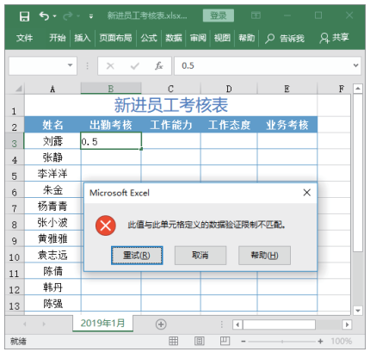370x352 pixels.
Task: Switch to the 公式 ribbon tab
Action: (x=149, y=38)
